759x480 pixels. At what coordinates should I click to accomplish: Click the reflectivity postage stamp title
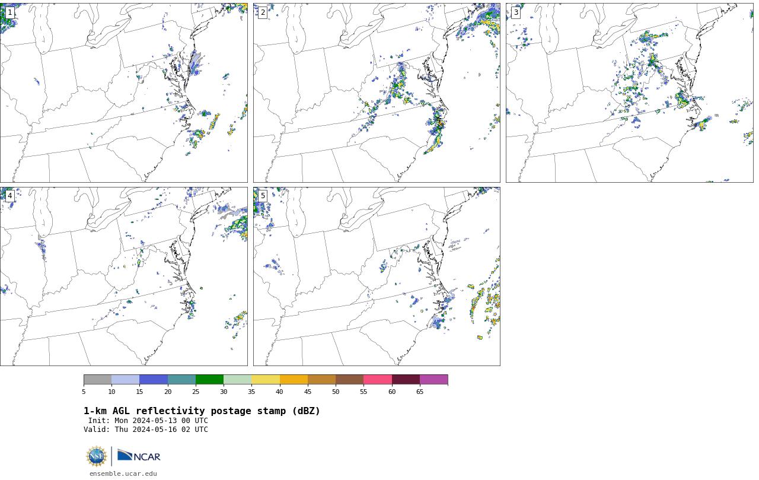pos(202,411)
